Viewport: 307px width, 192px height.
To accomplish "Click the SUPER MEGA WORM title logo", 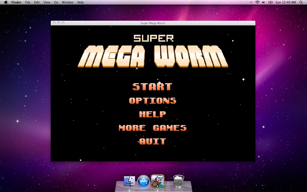I will tap(153, 51).
